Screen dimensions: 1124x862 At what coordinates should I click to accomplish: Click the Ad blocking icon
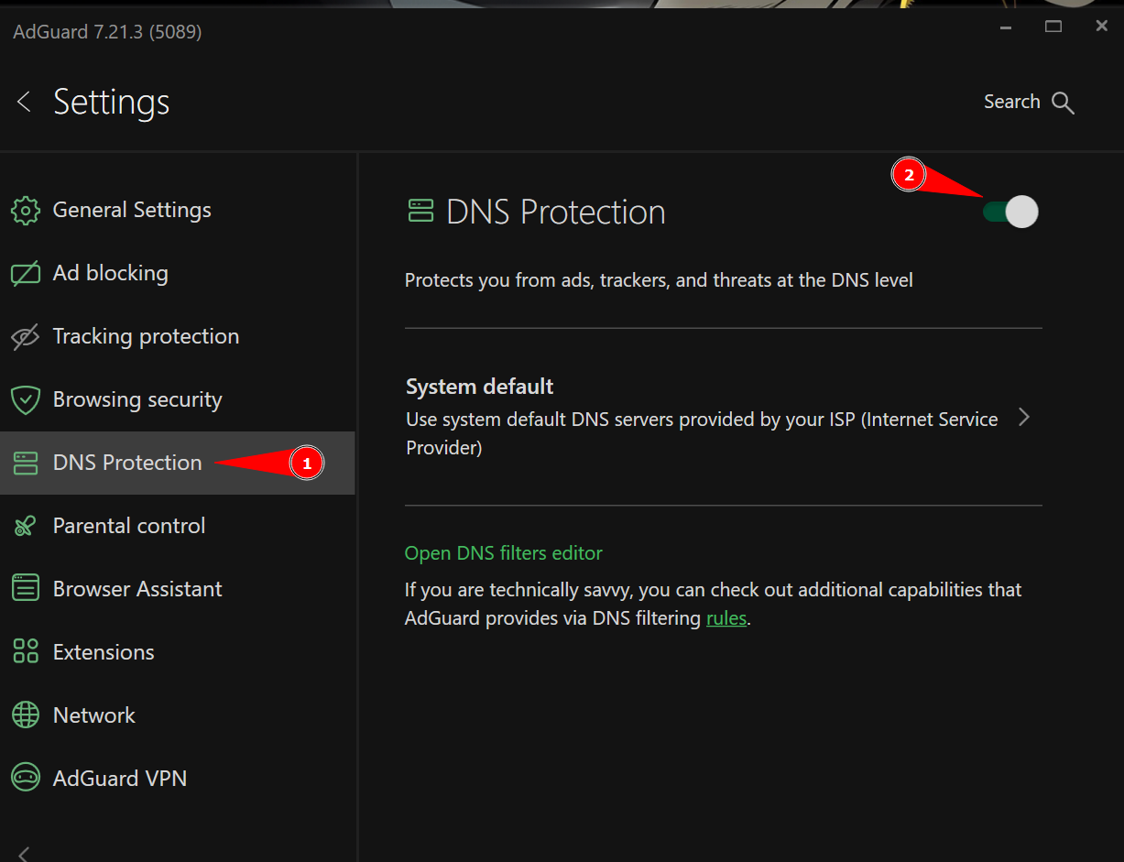[25, 273]
